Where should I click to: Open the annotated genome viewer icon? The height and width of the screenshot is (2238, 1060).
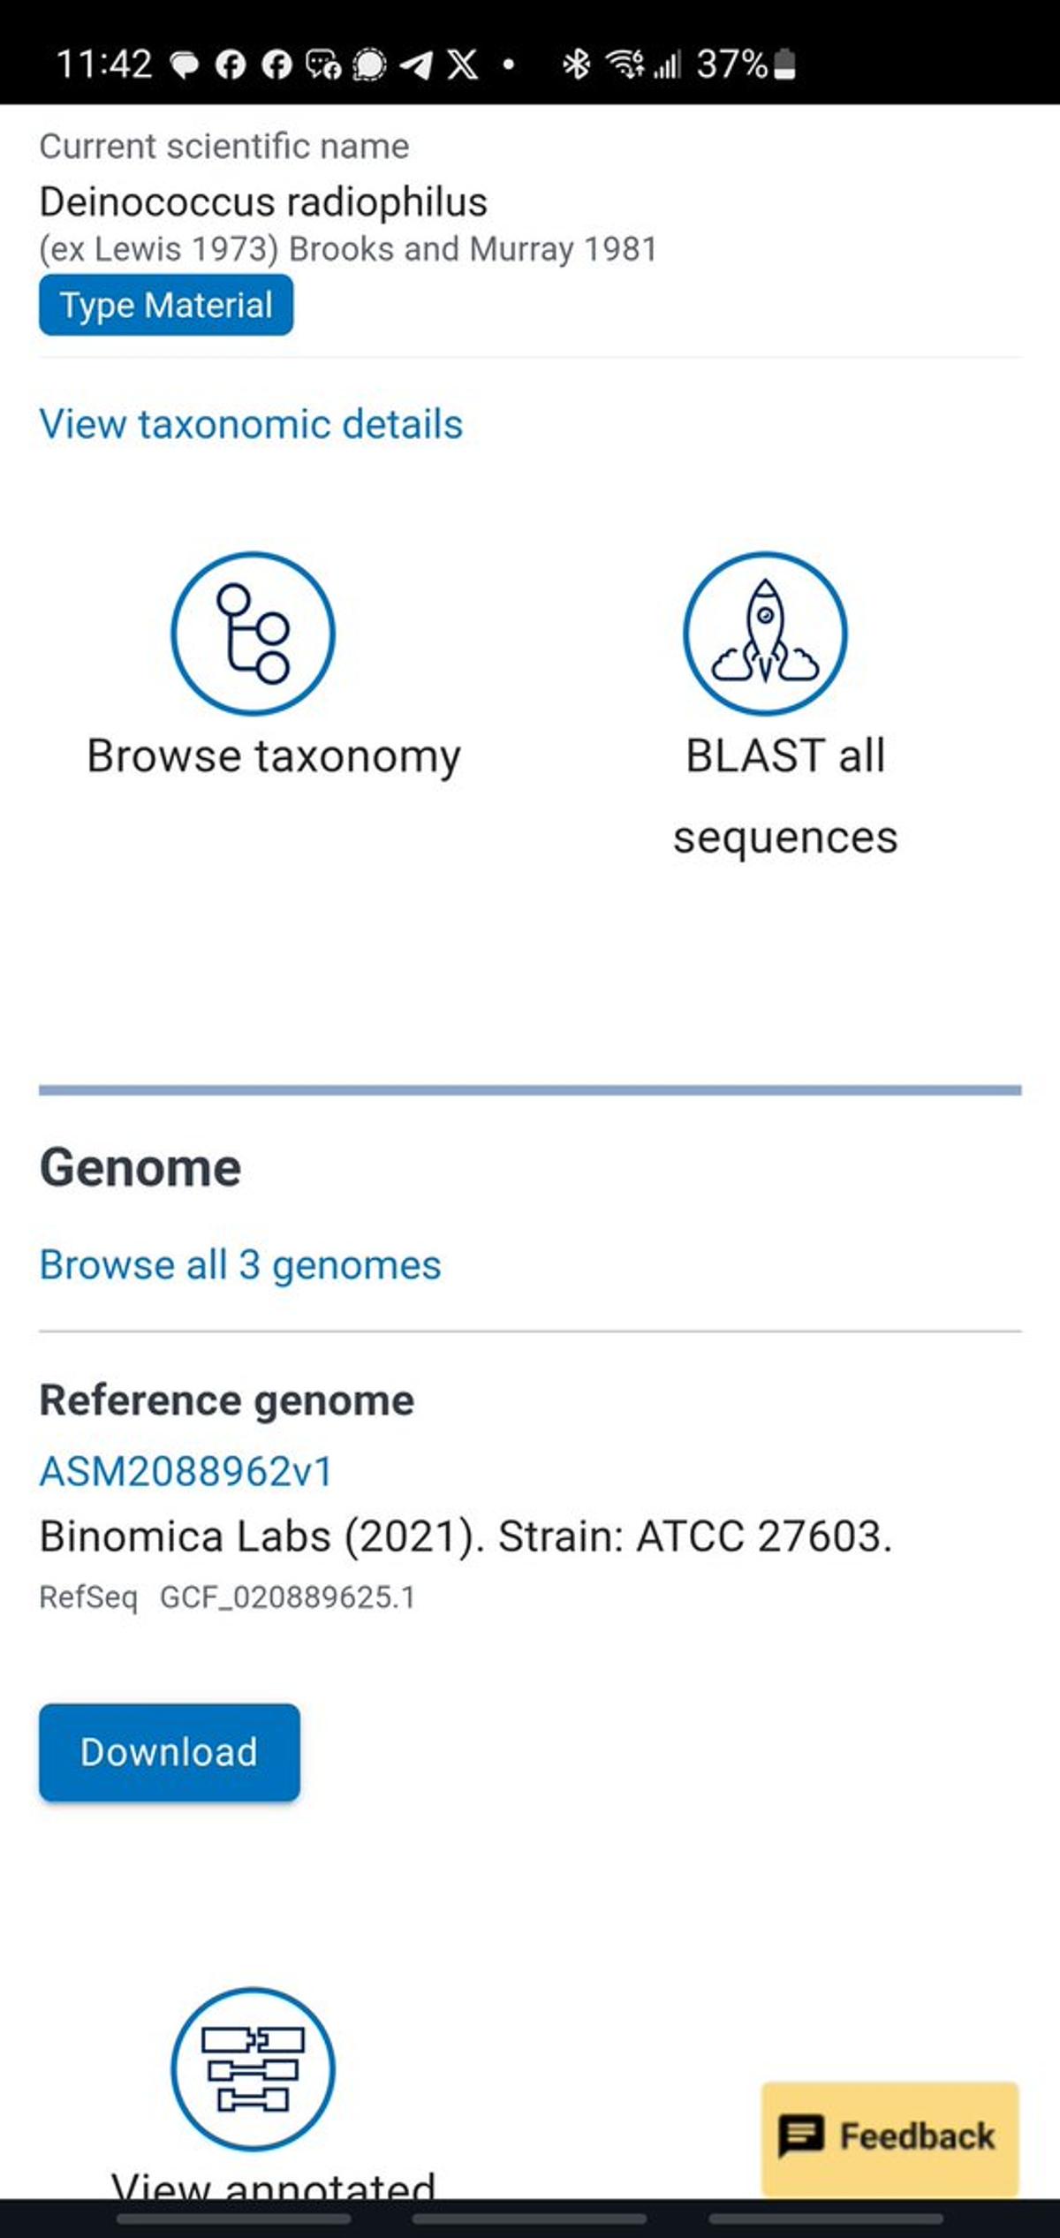(x=253, y=2069)
